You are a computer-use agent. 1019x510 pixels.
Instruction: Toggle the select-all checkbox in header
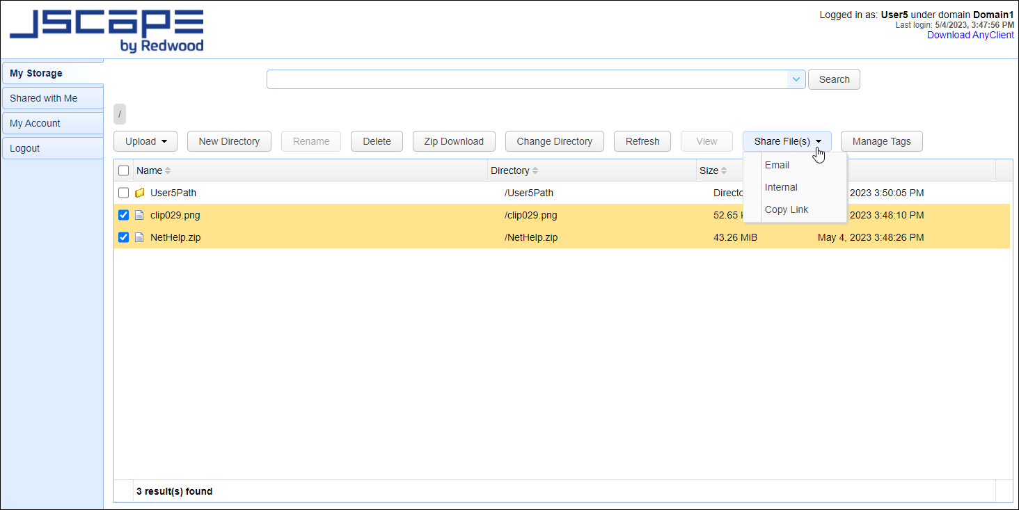(x=124, y=170)
